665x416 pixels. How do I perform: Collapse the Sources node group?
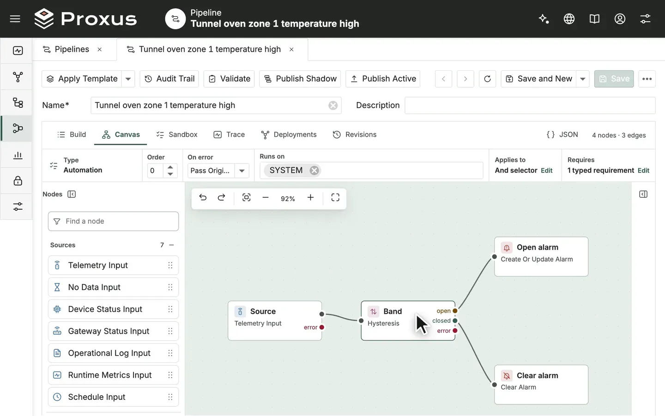click(172, 245)
